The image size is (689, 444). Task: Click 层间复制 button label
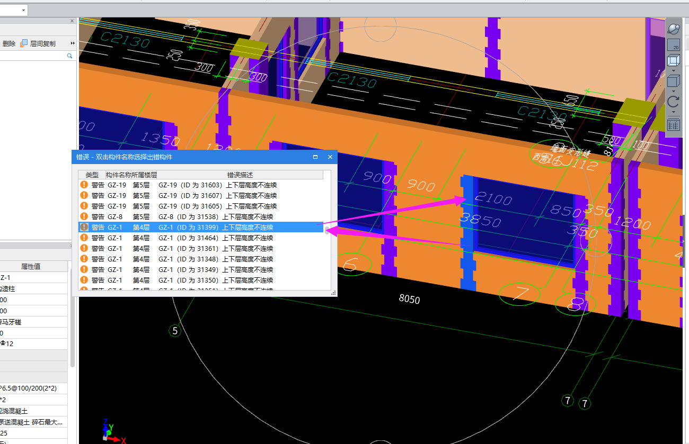42,43
